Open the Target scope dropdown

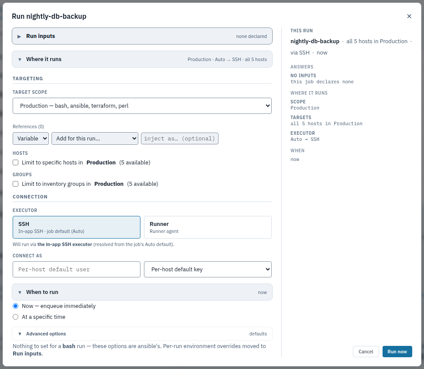tap(142, 106)
